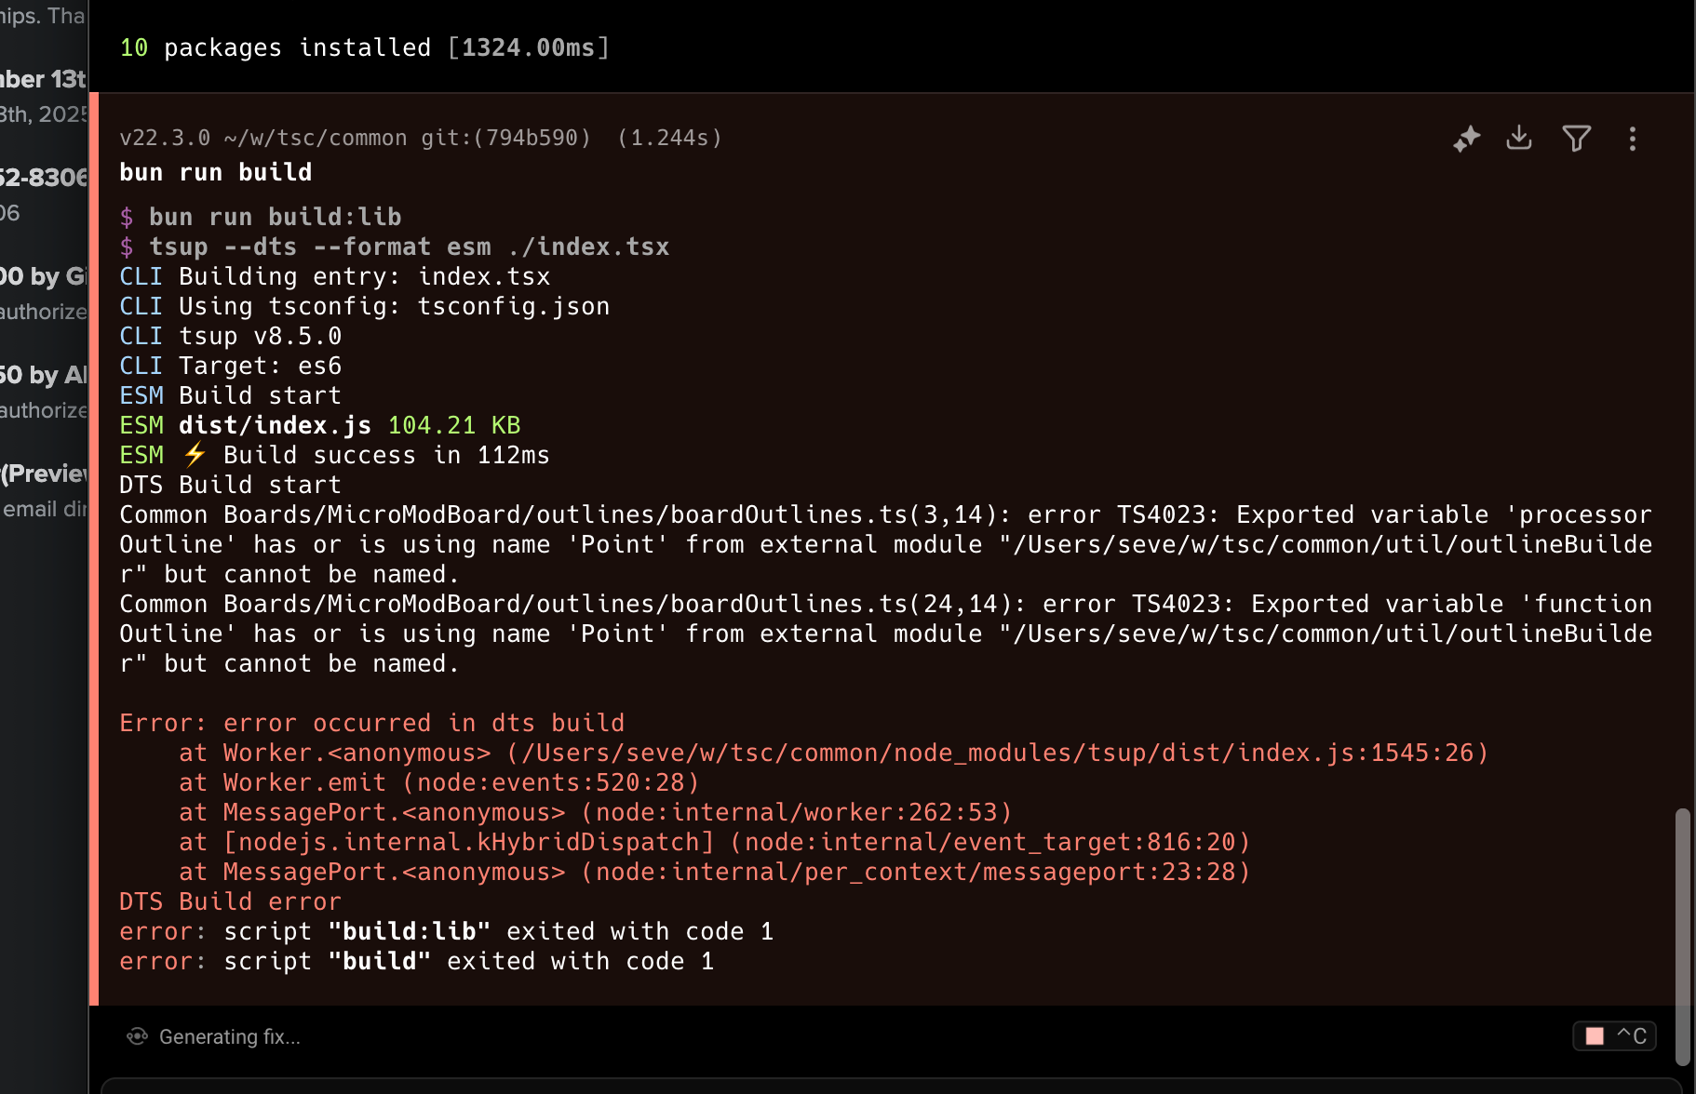
Task: Select the bun run build command text
Action: (x=215, y=172)
